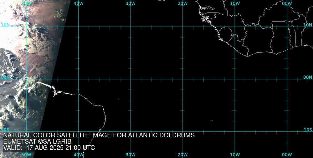Image resolution: width=313 pixels, height=158 pixels.
Task: Click the 'EUMETSAT ©SAILGRIB' credit line
Action: [x=37, y=141]
